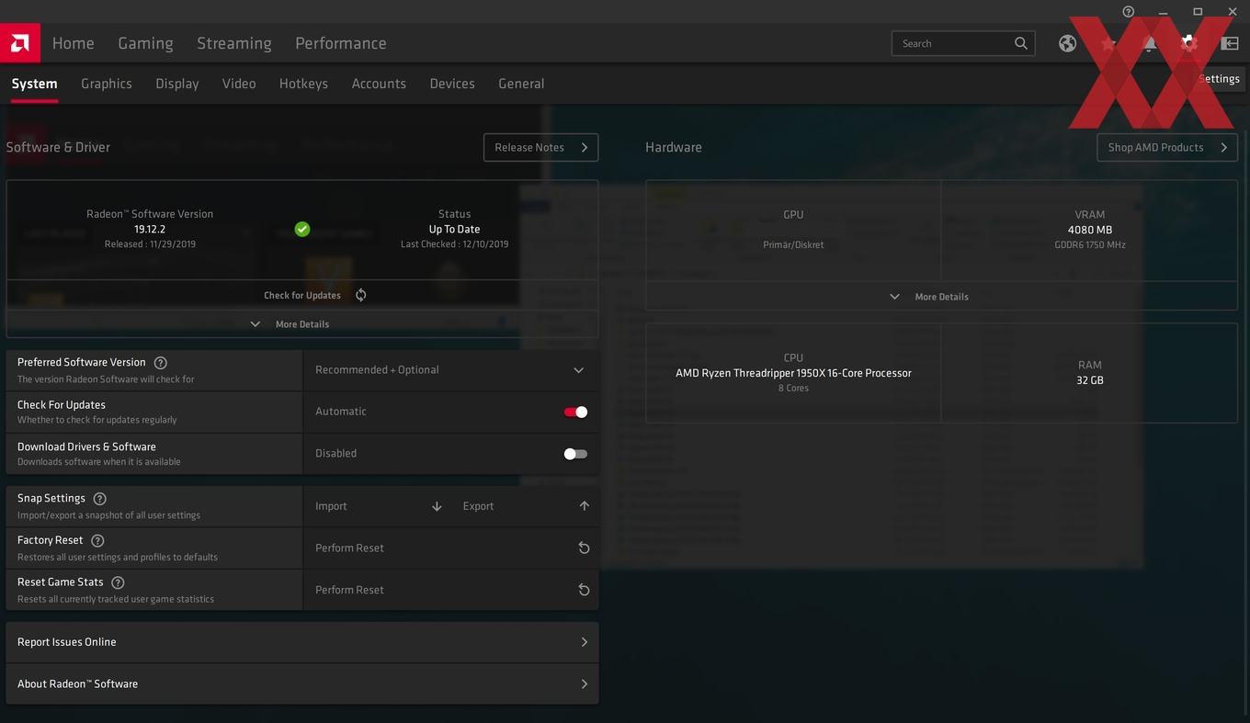Go to the Hotkeys tab
The height and width of the screenshot is (723, 1250).
[x=303, y=84]
